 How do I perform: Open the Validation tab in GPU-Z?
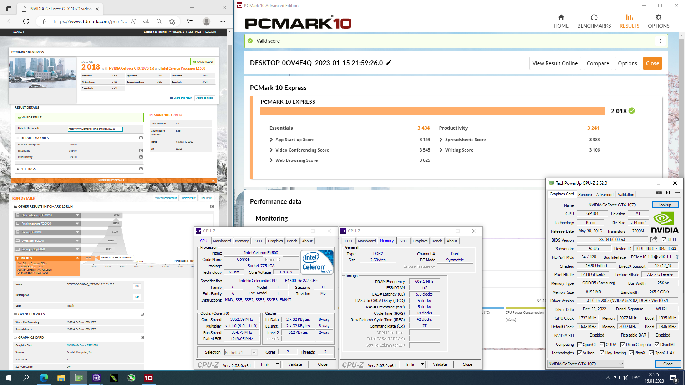[x=626, y=195]
